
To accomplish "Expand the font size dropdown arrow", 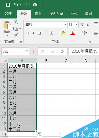I will [x=77, y=25].
